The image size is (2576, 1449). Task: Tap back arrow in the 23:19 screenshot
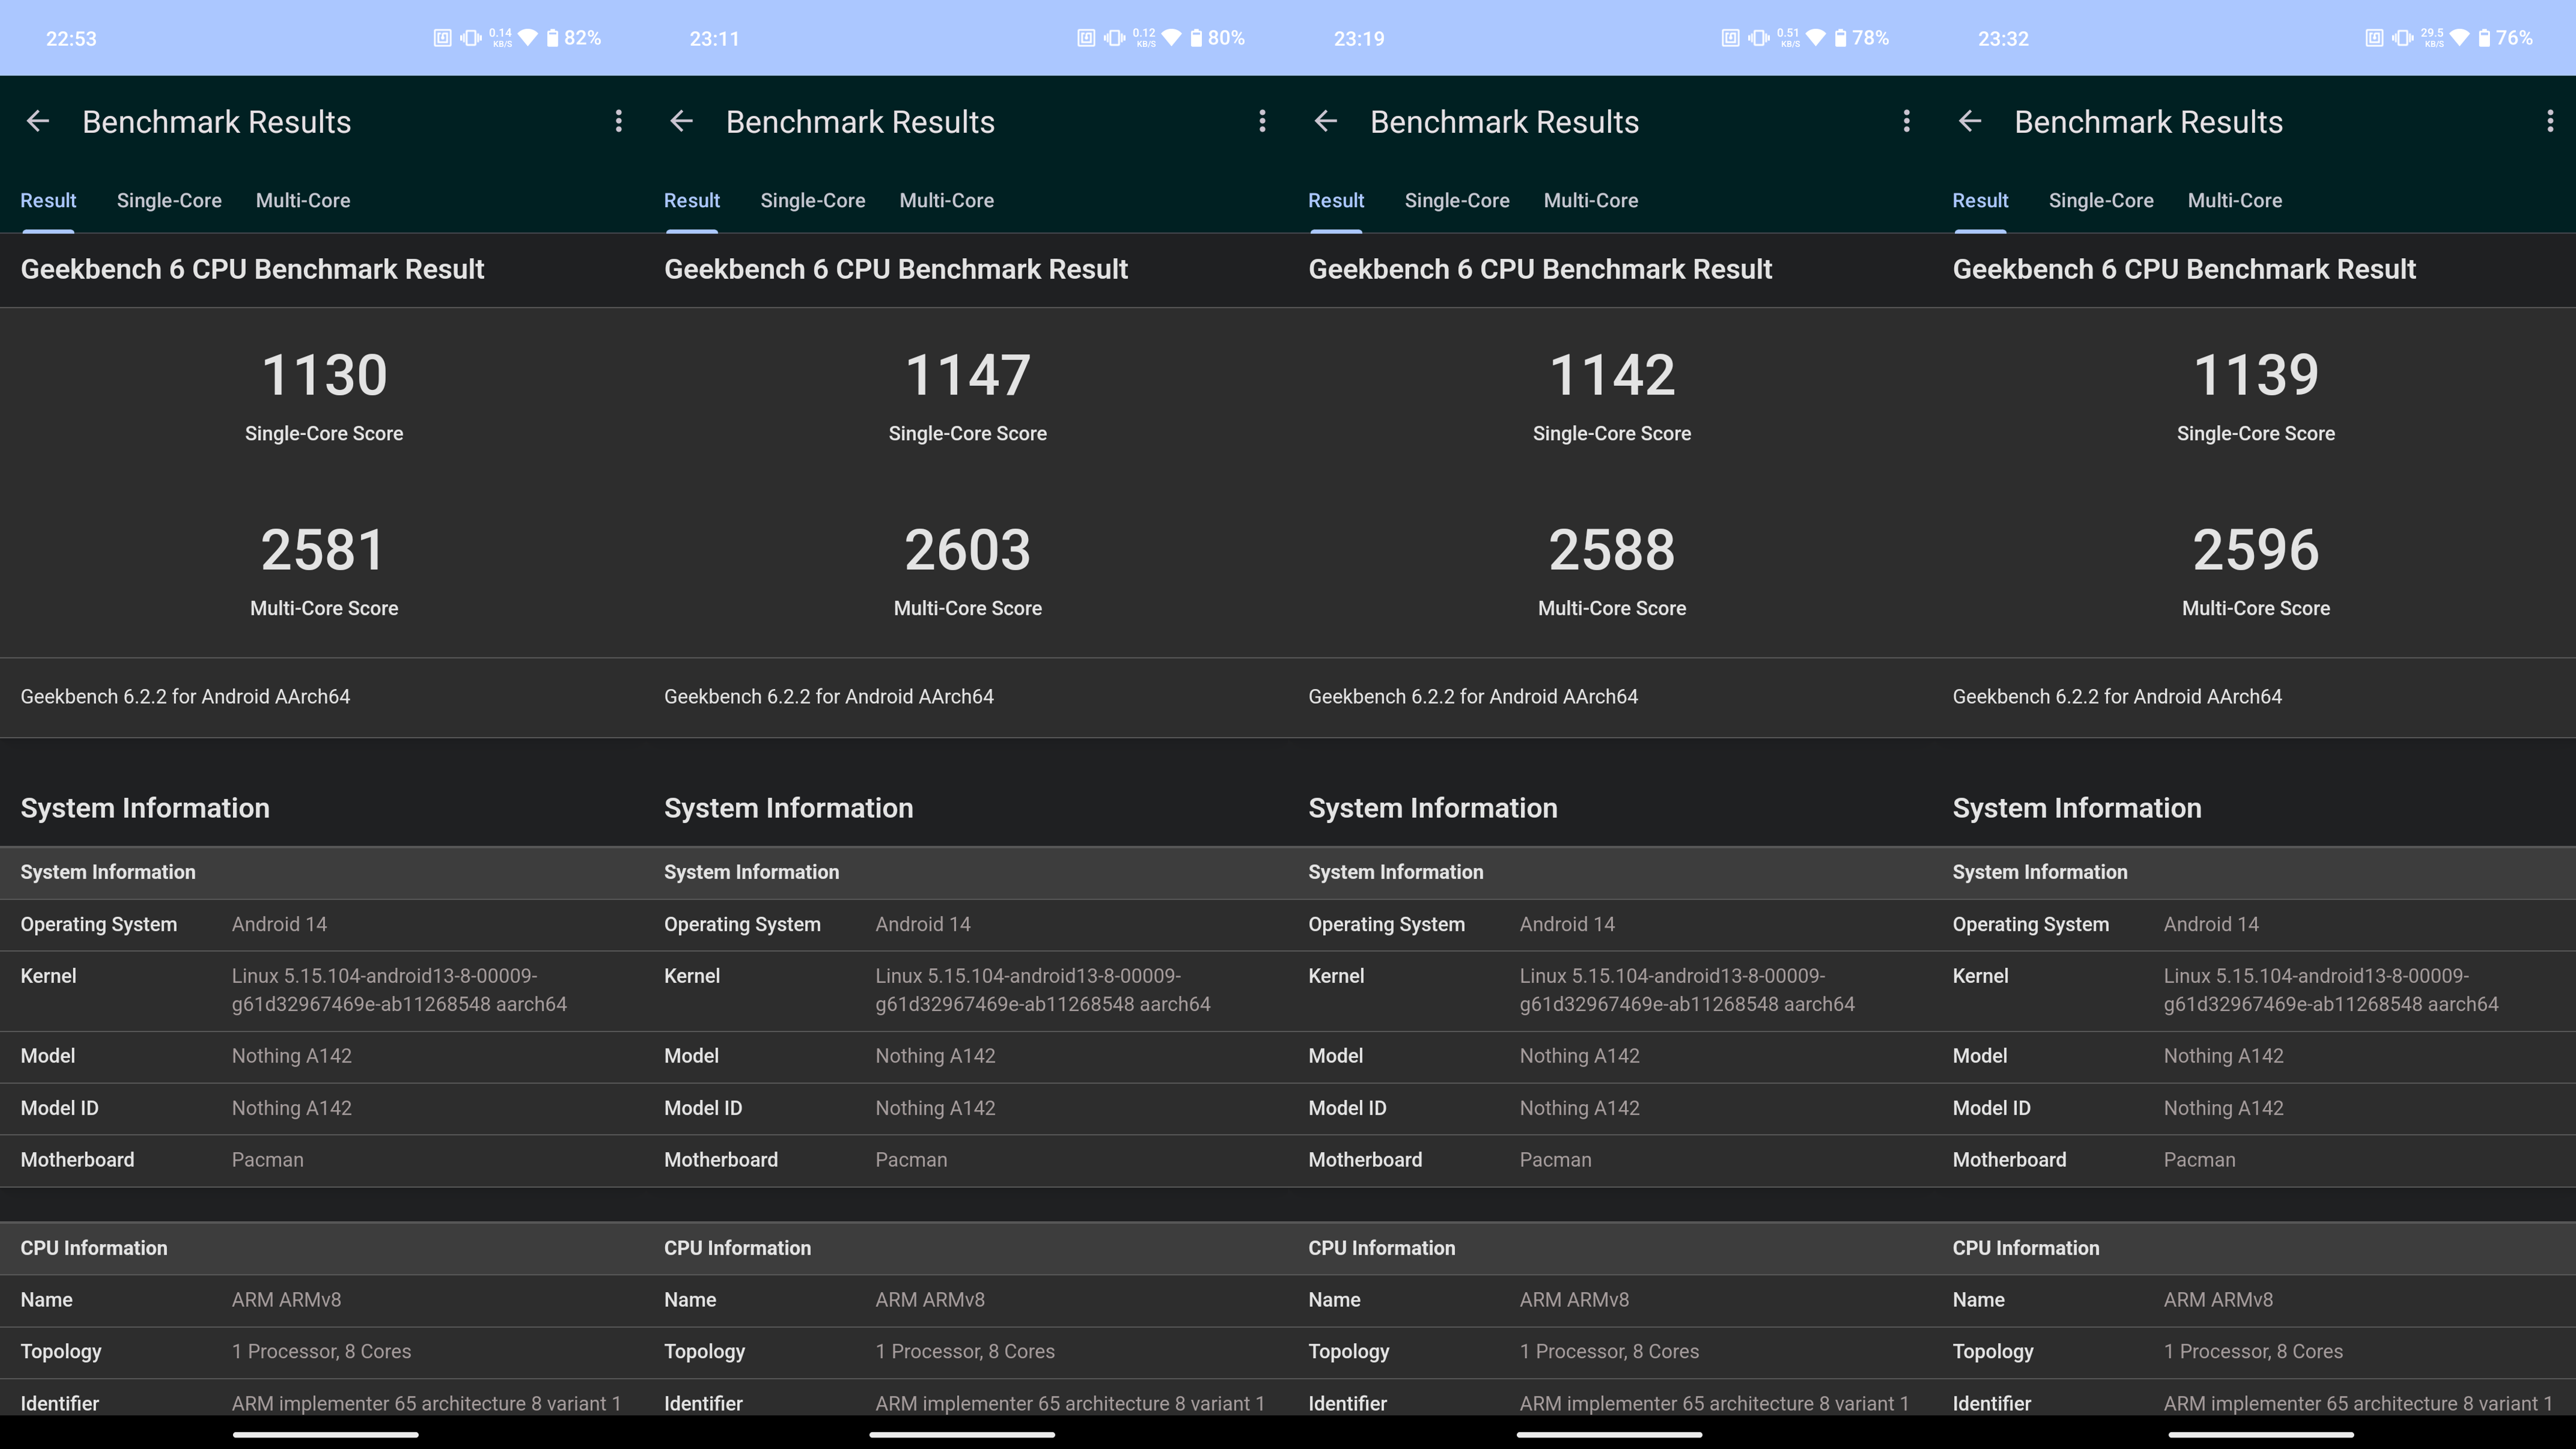1326,122
